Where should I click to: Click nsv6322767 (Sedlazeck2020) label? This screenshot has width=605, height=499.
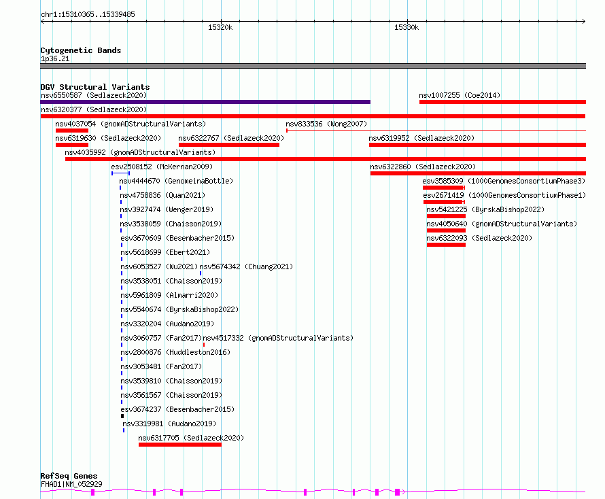[x=231, y=138]
